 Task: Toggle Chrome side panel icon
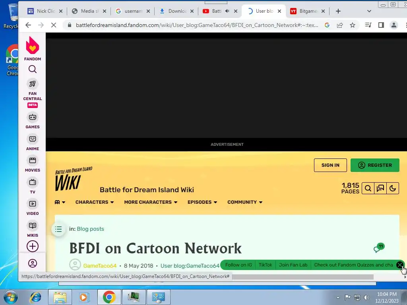pos(381,25)
